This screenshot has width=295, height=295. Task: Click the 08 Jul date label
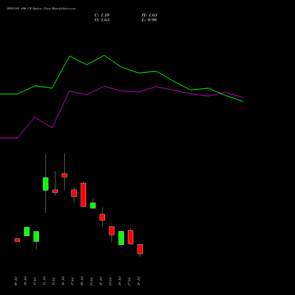pyautogui.click(x=16, y=281)
